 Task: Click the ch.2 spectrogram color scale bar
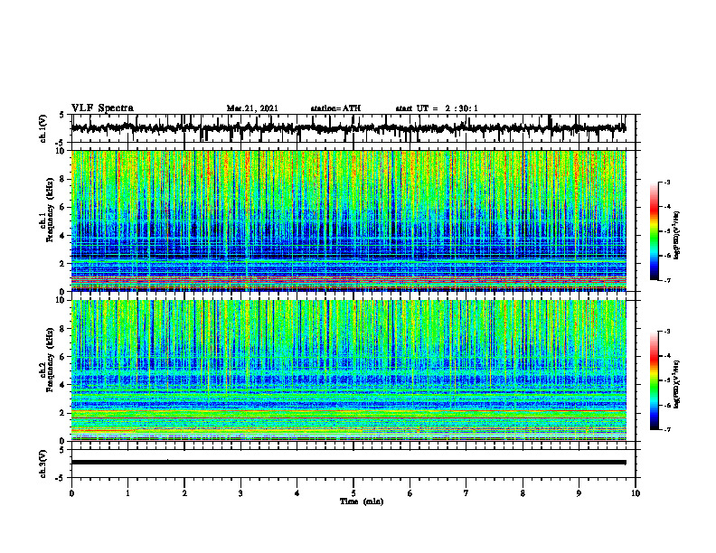click(654, 380)
